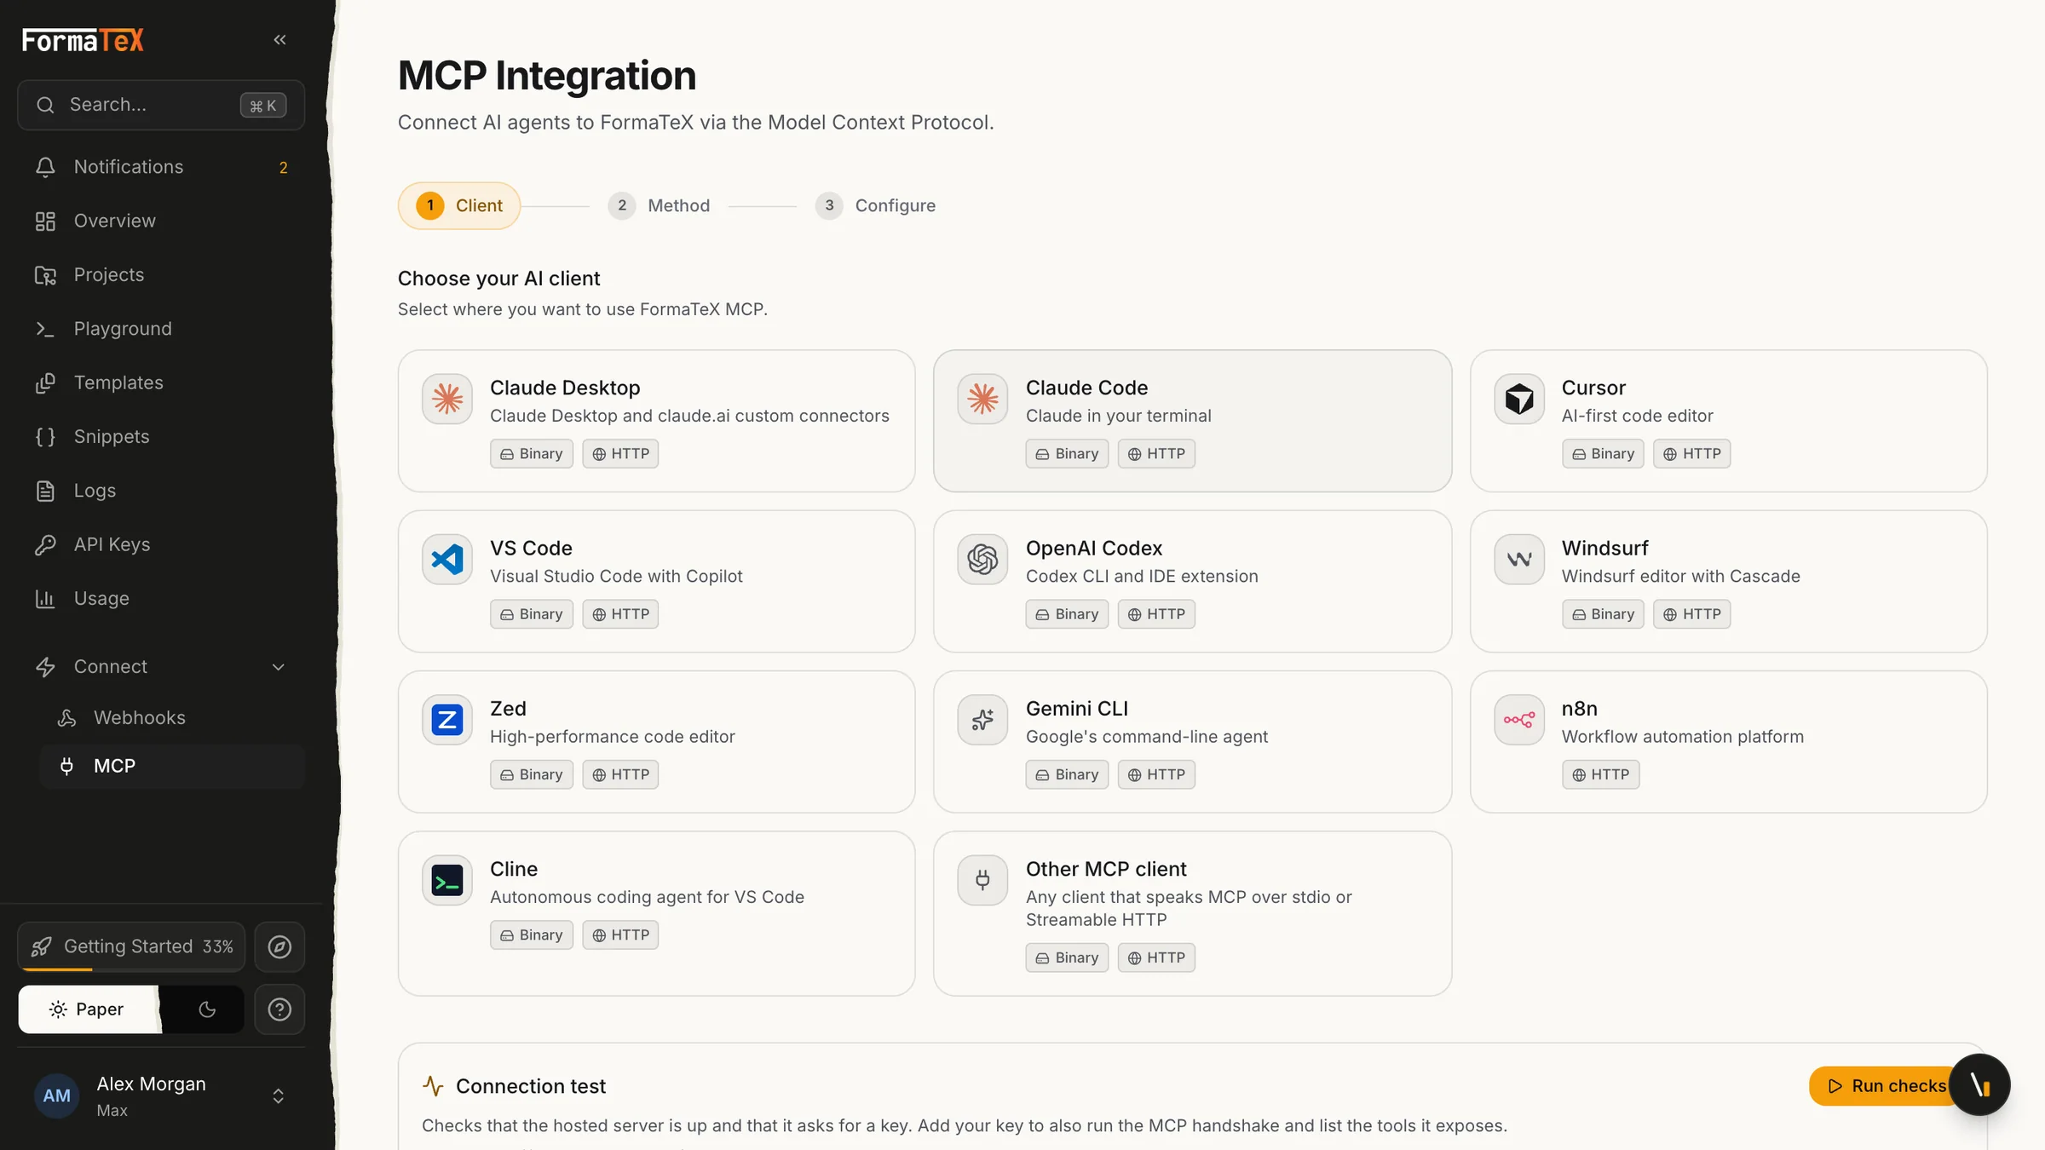2045x1150 pixels.
Task: Open Notifications in the sidebar
Action: [x=161, y=167]
